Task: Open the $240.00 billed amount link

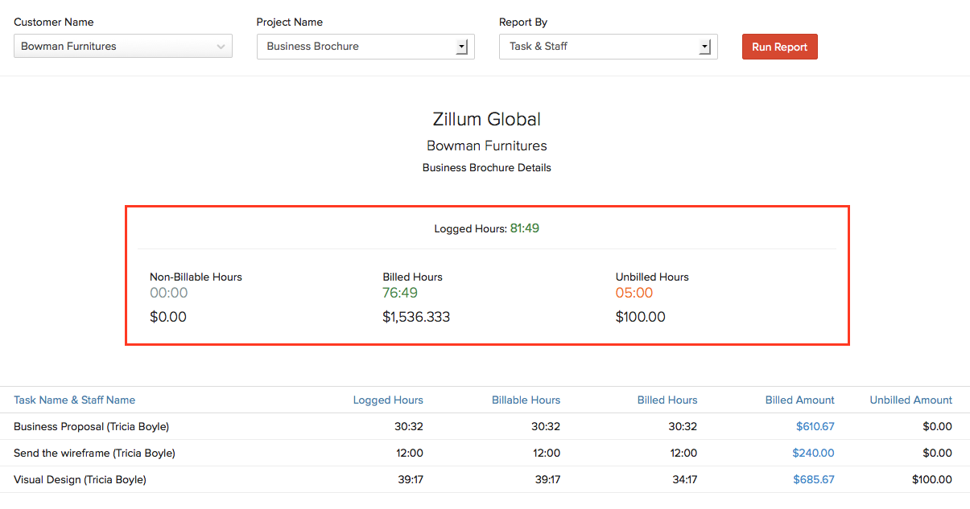Action: point(814,453)
